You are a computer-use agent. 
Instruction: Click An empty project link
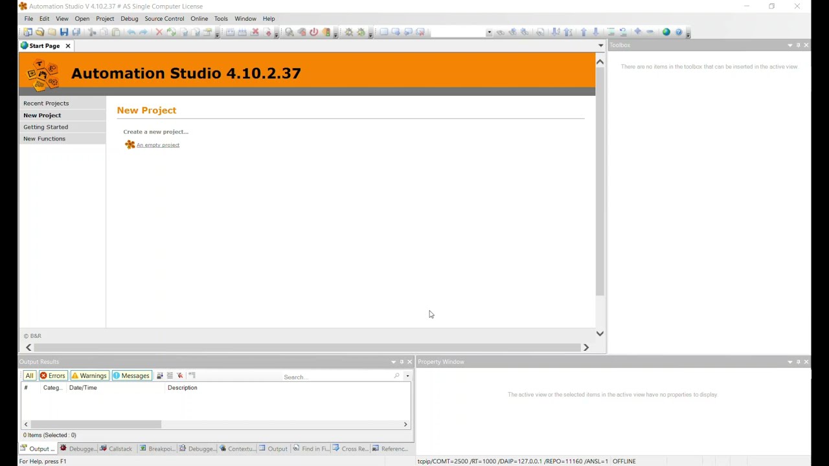point(158,145)
